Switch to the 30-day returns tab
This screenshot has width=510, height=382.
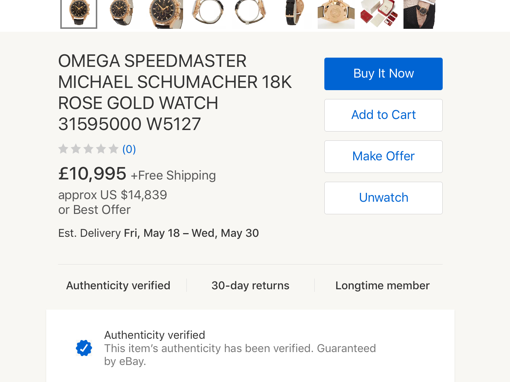[250, 286]
